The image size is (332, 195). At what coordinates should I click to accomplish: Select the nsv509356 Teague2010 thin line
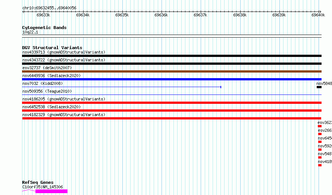coord(172,95)
